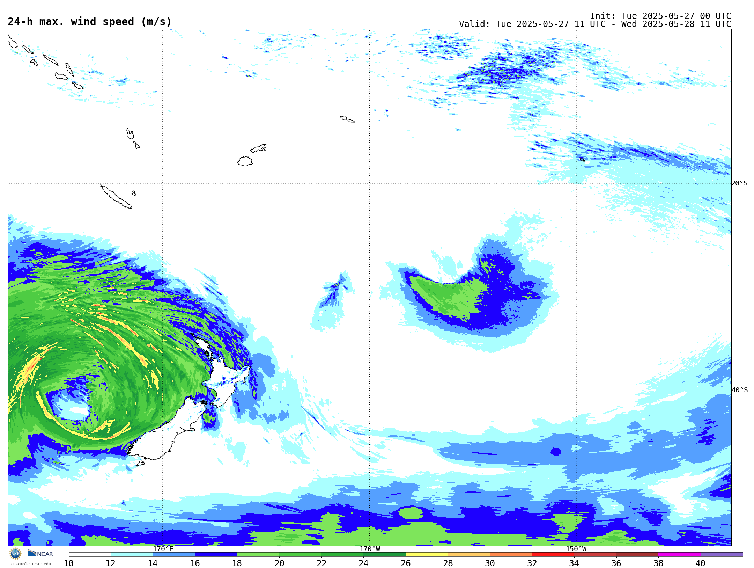Image resolution: width=754 pixels, height=568 pixels.
Task: Open the ensemble.ucar.edu text link
Action: coord(31,564)
